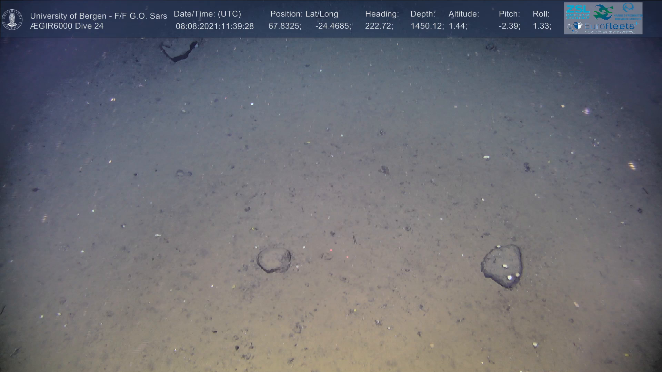Screen dimensions: 662x372
Task: Click the Date/Time (UTC) header label
Action: (207, 14)
